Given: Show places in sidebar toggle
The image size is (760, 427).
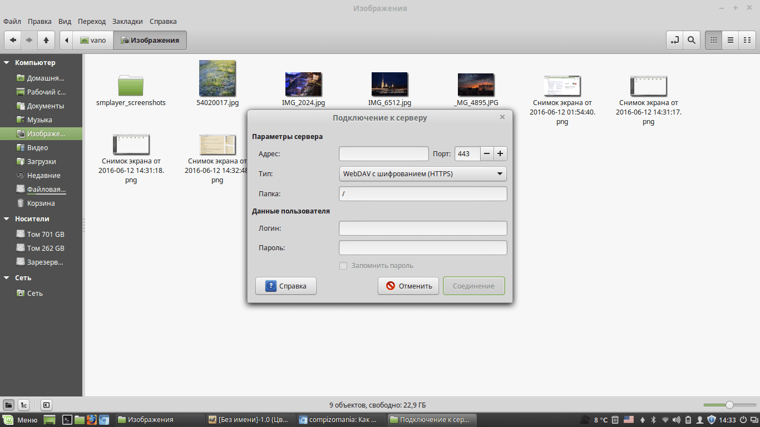Looking at the screenshot, I should click(8, 405).
